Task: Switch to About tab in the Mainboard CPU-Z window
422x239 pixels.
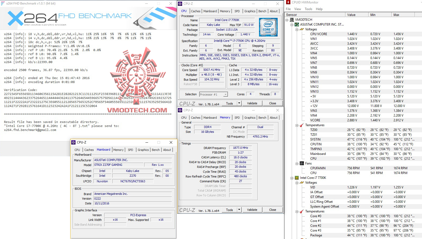Action: click(167, 150)
